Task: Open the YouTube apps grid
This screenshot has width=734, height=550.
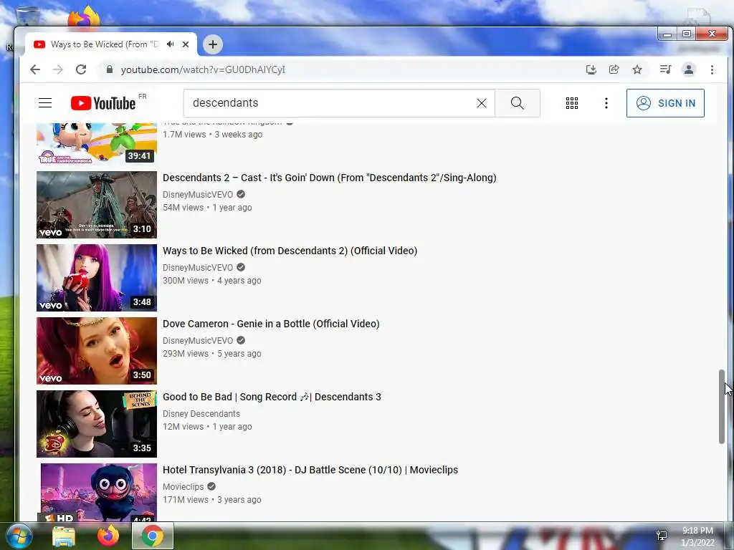Action: 571,103
